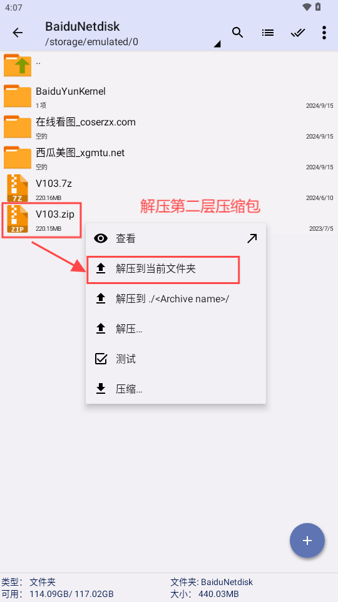338x602 pixels.
Task: Choose 解压到 ./<Archive name>/ entry
Action: tap(176, 298)
